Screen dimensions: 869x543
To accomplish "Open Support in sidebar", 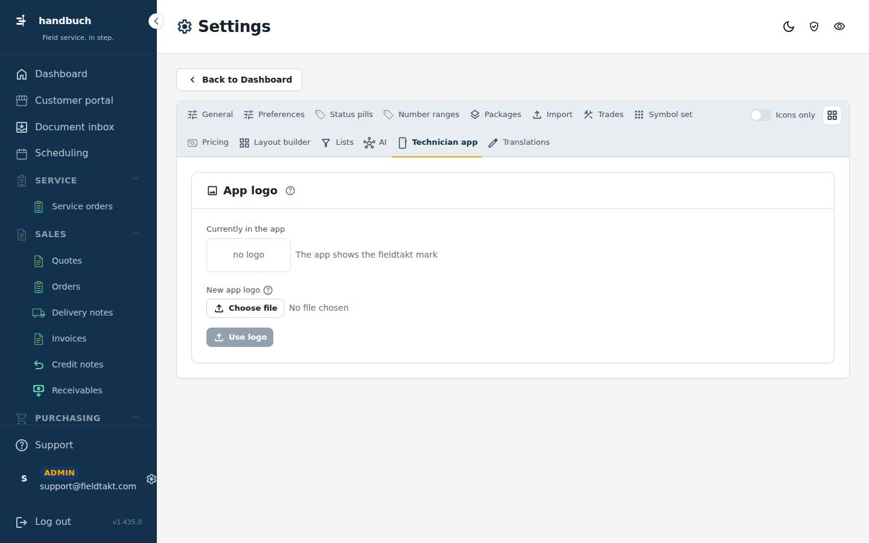I will (78, 445).
